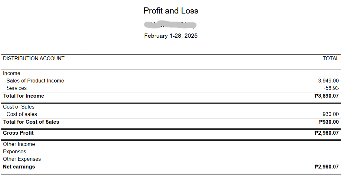Viewport: 347px width, 192px height.
Task: Open the indented Cost of sales line item
Action: coord(22,114)
